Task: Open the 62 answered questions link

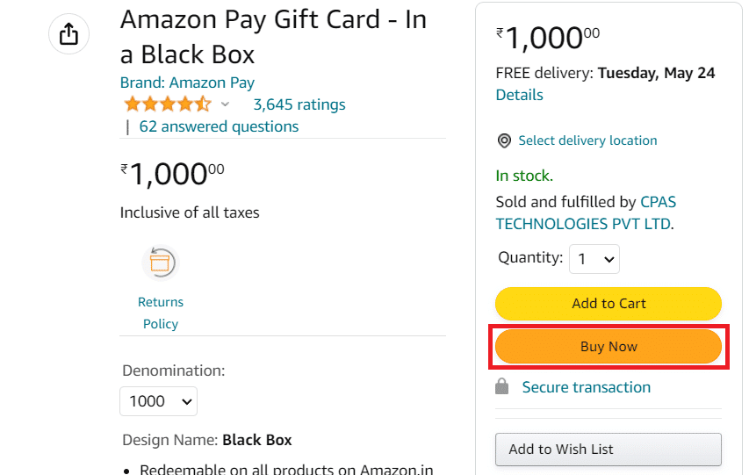Action: point(219,126)
